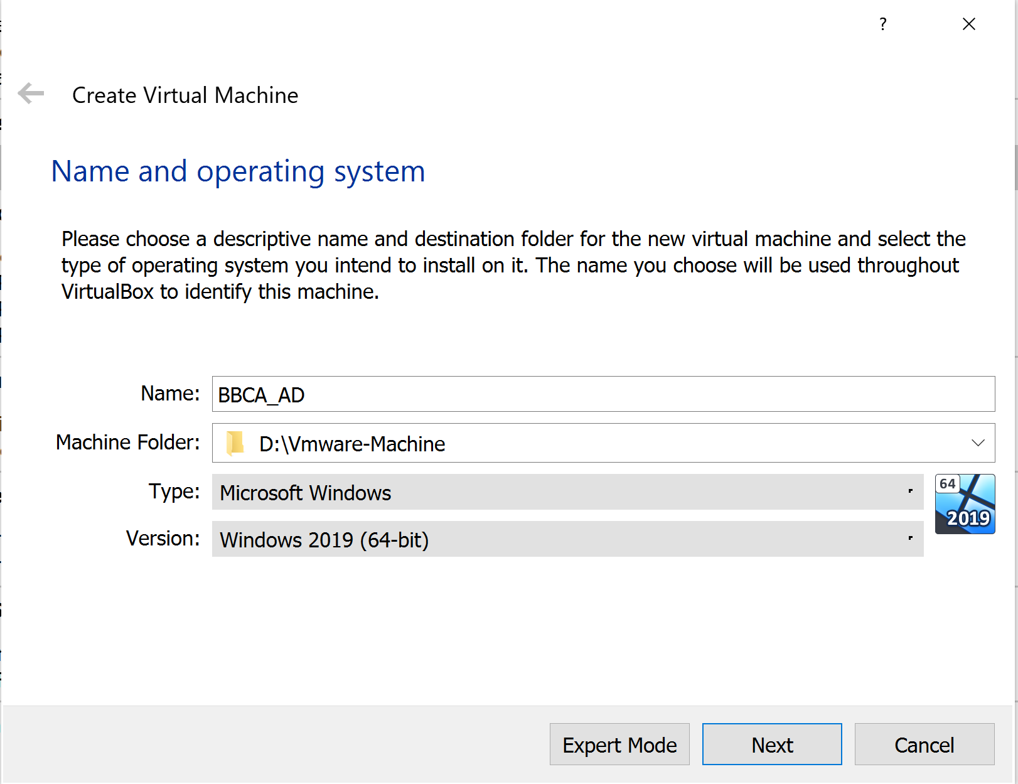Click the Version: label

tap(163, 539)
